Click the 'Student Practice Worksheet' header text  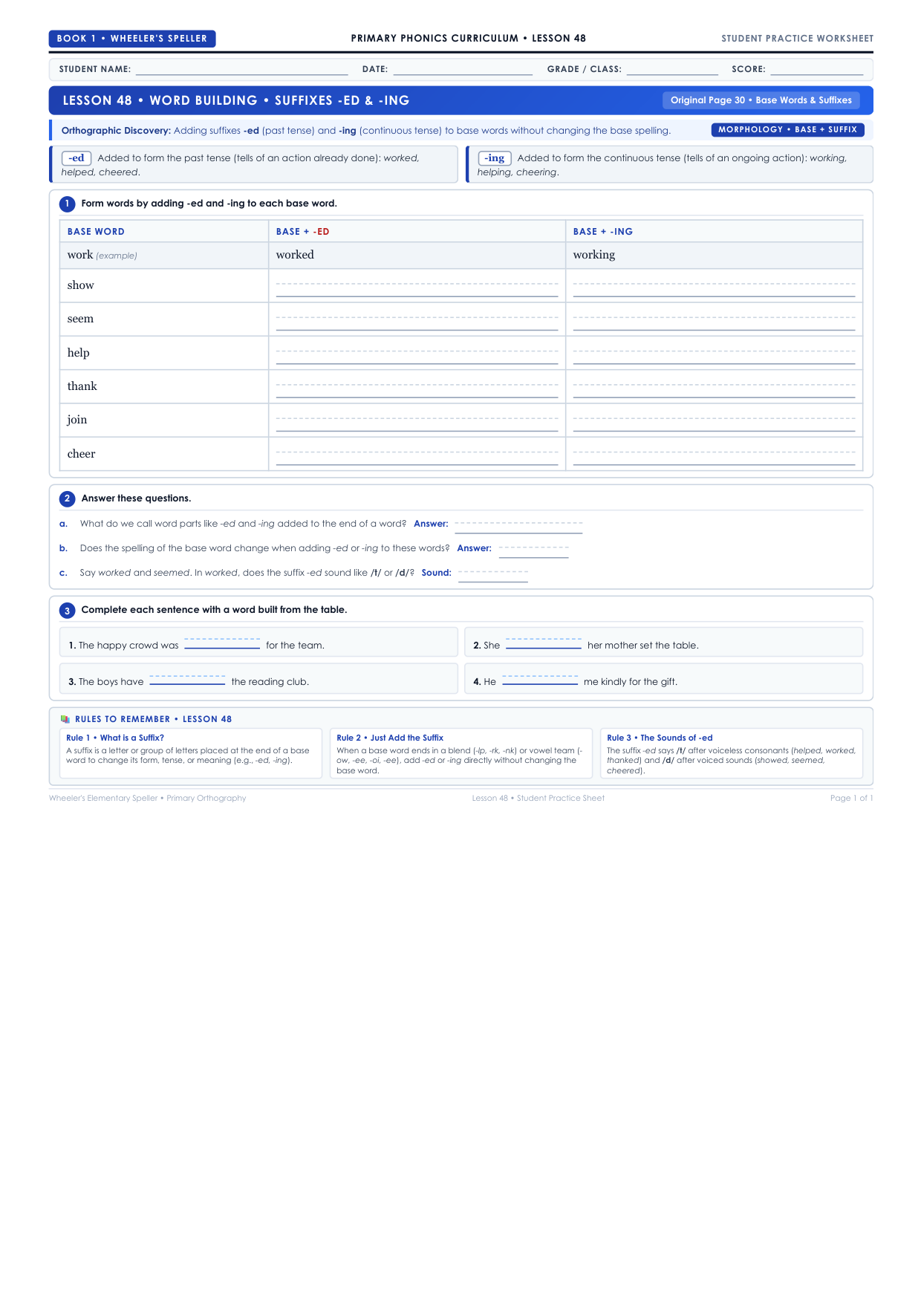tap(798, 39)
